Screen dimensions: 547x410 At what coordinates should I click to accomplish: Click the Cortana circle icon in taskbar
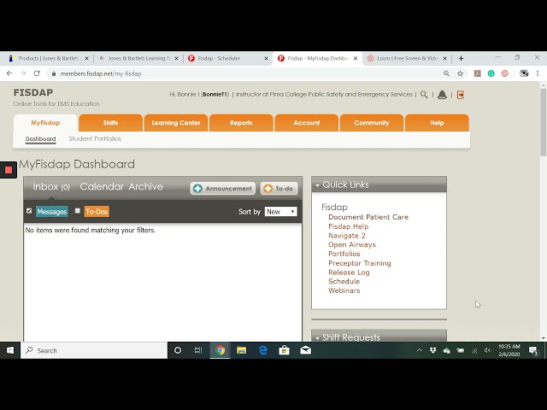pyautogui.click(x=178, y=350)
